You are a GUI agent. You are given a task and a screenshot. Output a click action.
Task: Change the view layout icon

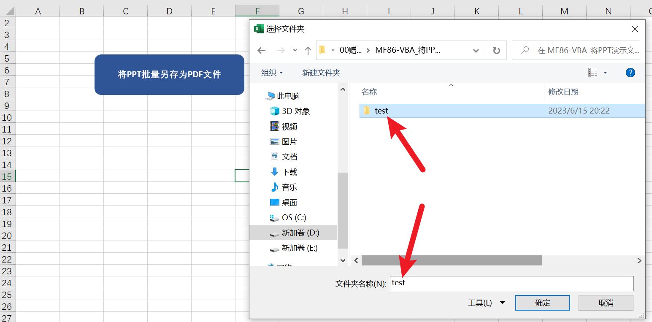click(x=593, y=73)
